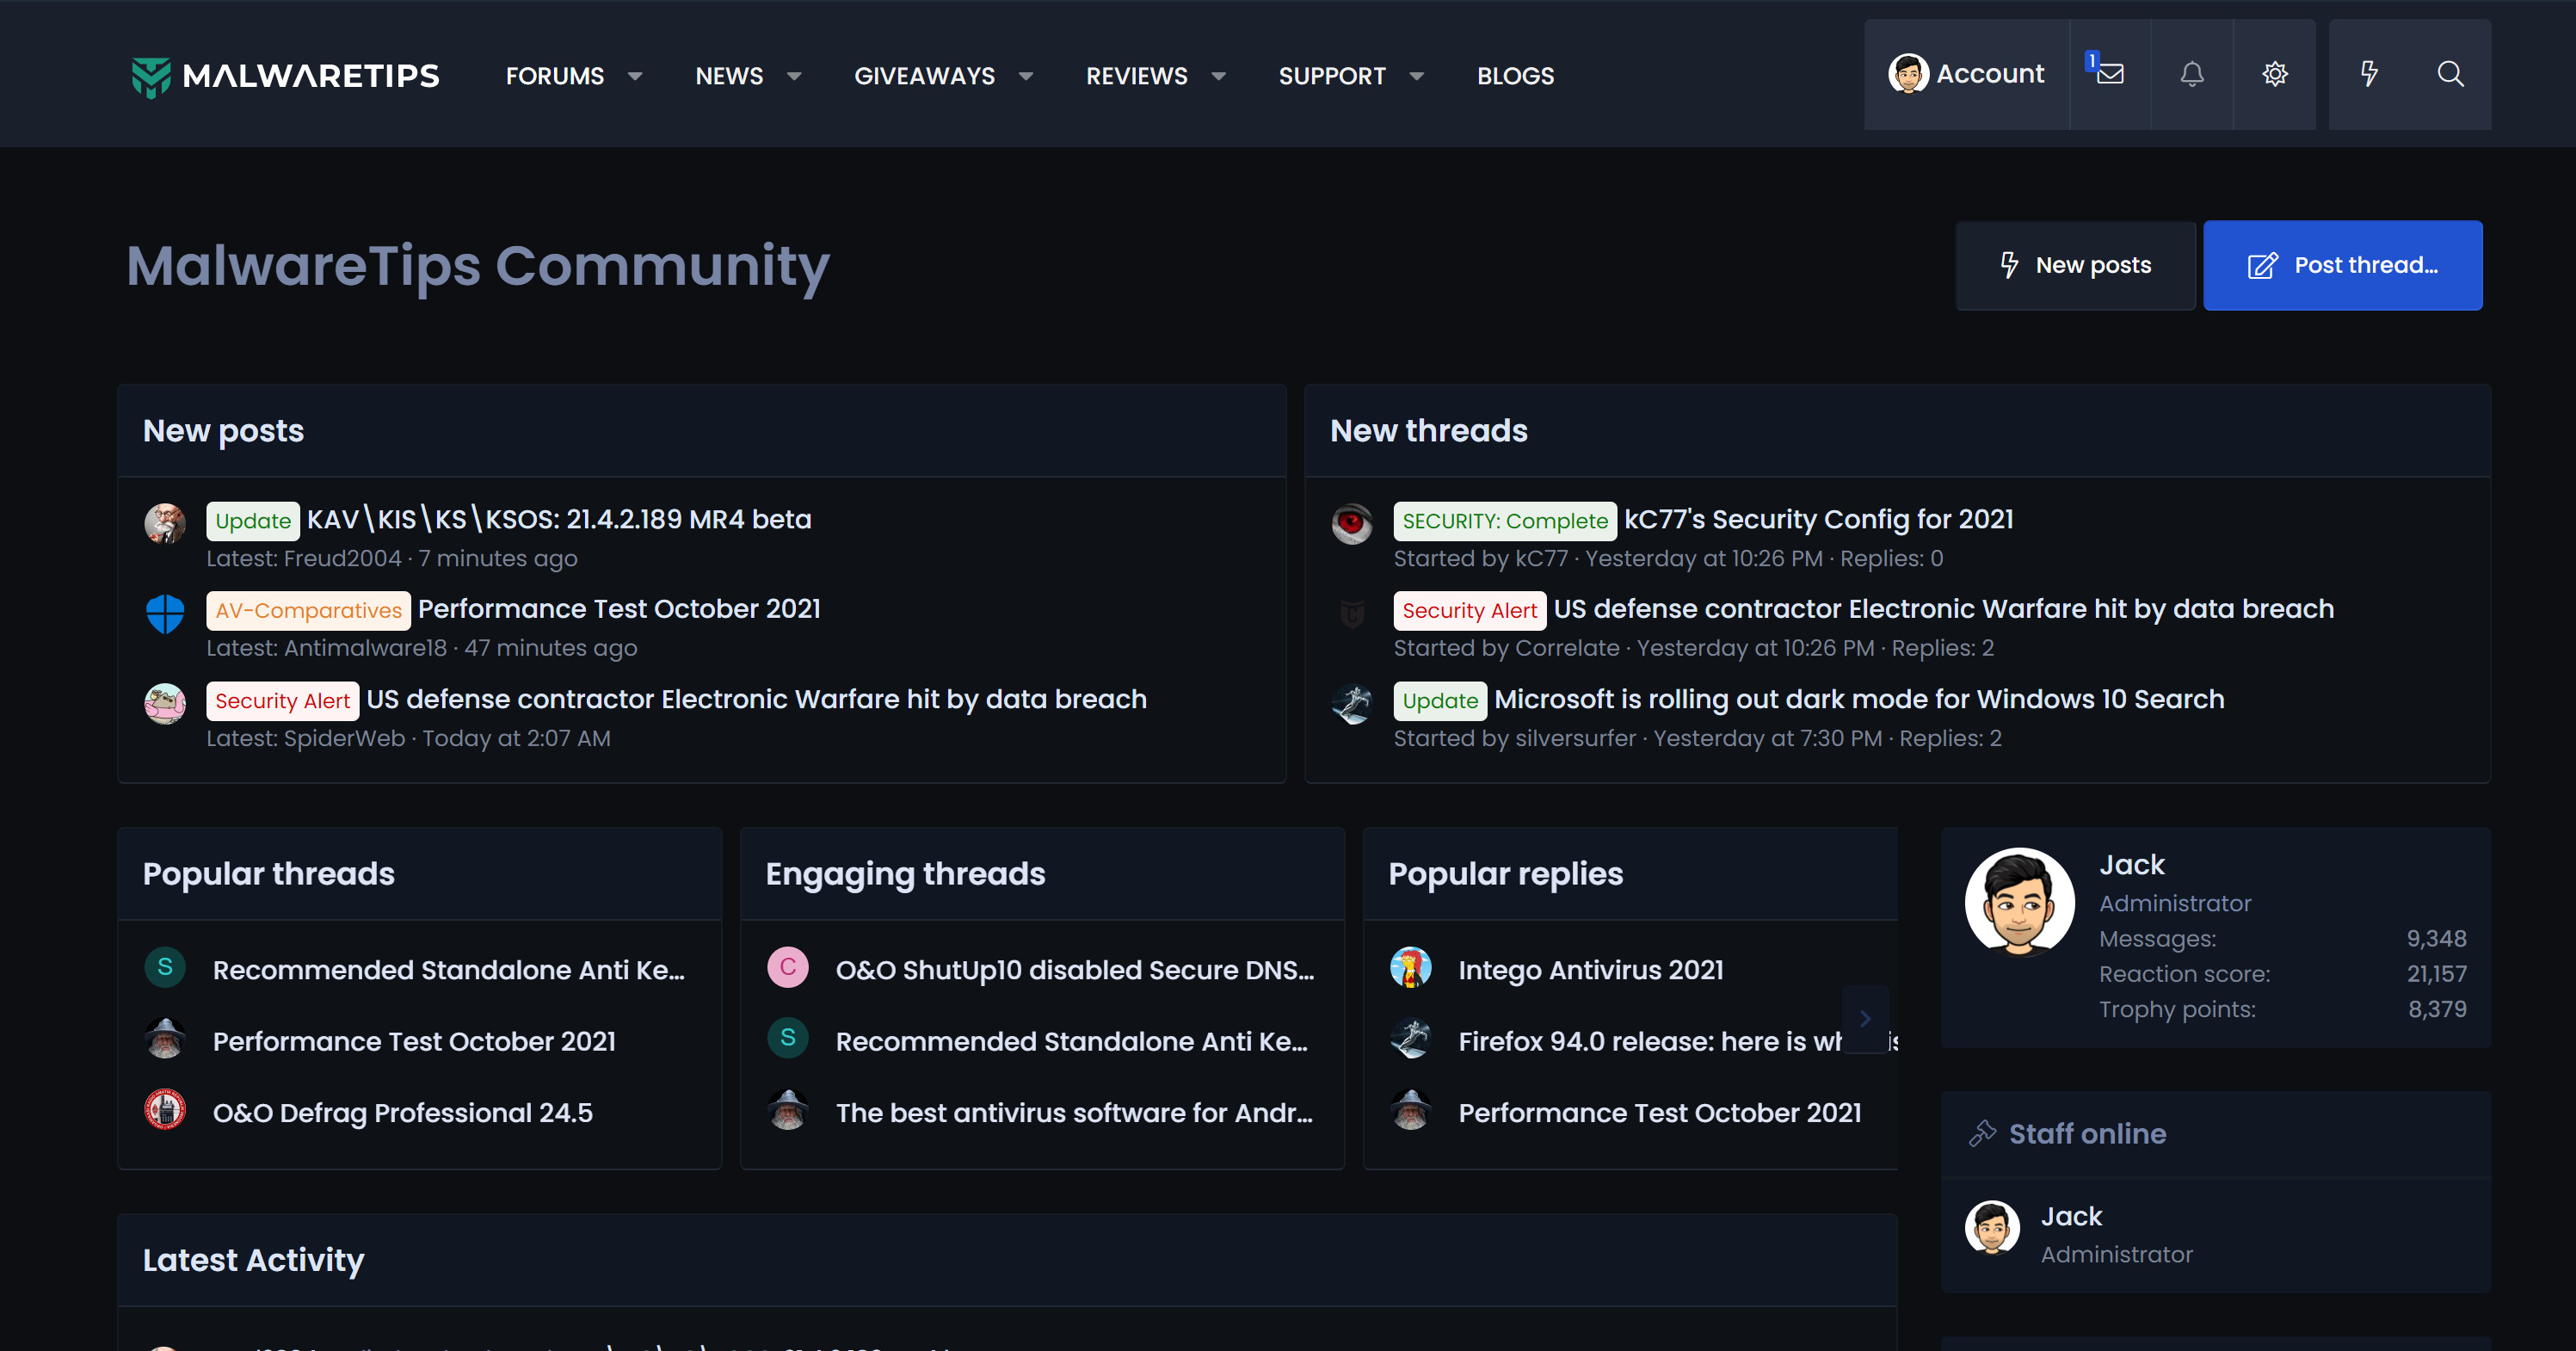This screenshot has height=1351, width=2576.
Task: Click the Post thread button
Action: (2342, 265)
